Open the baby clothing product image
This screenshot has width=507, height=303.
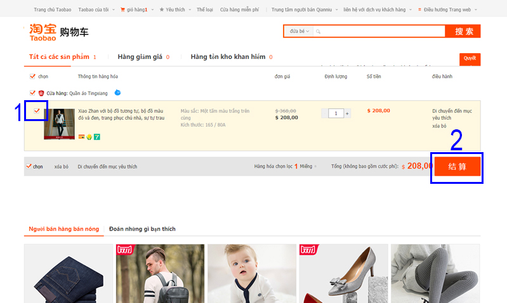[x=252, y=274]
